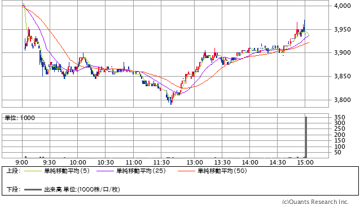Click the 9:30 time axis label
The height and width of the screenshot is (204, 360).
pyautogui.click(x=49, y=162)
